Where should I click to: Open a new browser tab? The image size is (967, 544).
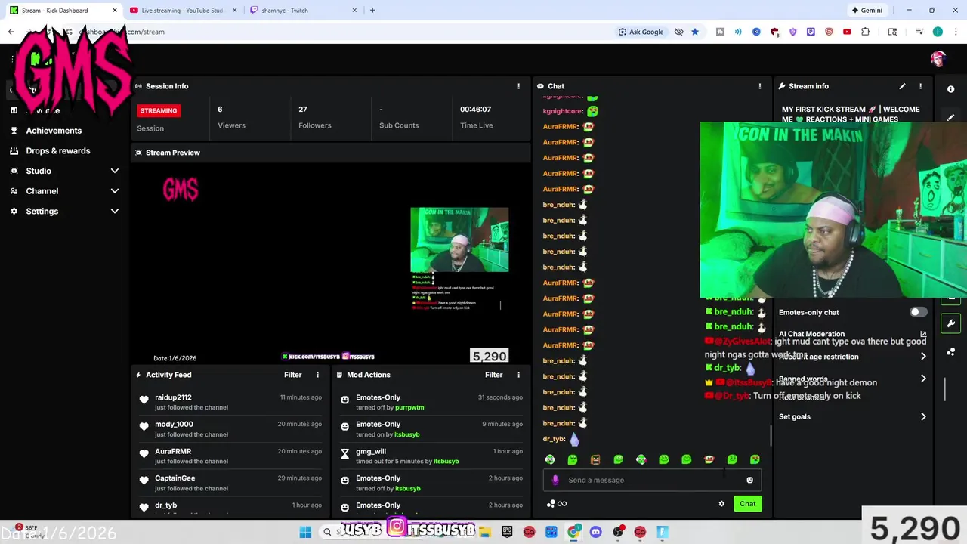click(x=372, y=11)
